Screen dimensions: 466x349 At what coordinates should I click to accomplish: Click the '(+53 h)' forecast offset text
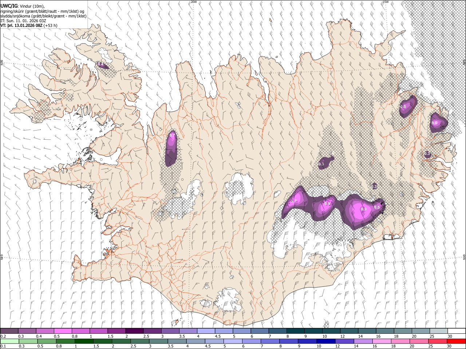(x=50, y=25)
